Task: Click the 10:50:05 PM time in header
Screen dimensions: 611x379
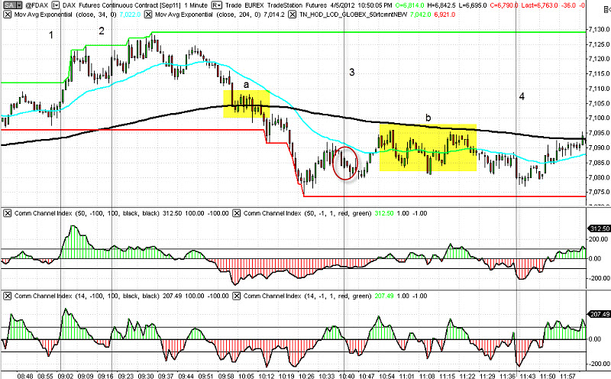Action: [373, 5]
